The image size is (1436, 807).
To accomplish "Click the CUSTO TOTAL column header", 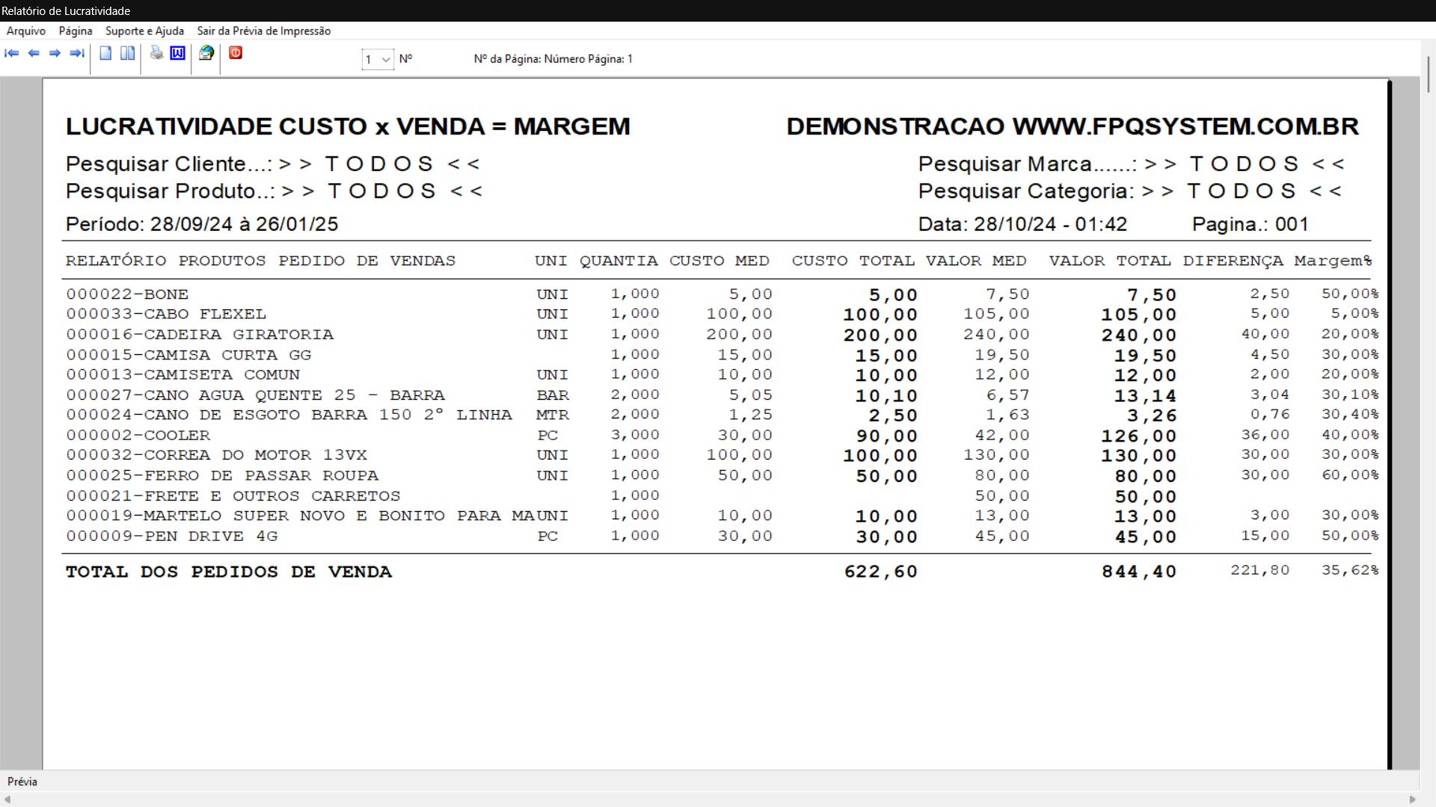I will pyautogui.click(x=853, y=261).
